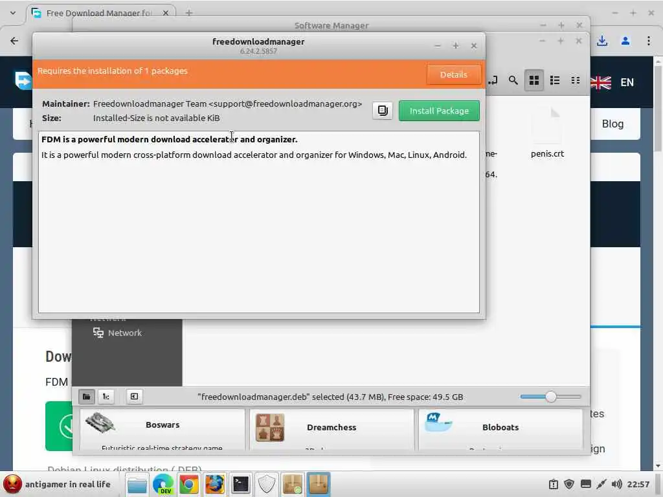Image resolution: width=663 pixels, height=497 pixels.
Task: Switch file manager to icon grid view
Action: (x=534, y=80)
